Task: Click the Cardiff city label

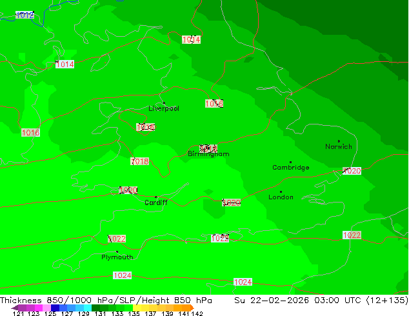Action: coord(156,202)
